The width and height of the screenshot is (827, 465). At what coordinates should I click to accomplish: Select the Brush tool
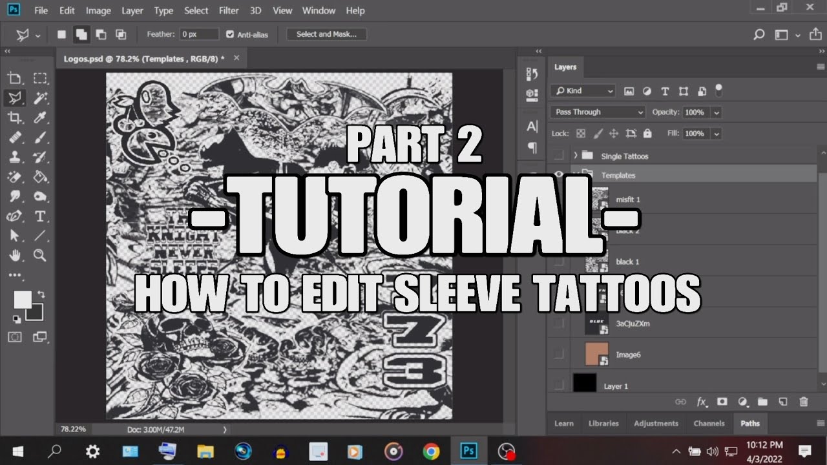pyautogui.click(x=40, y=137)
